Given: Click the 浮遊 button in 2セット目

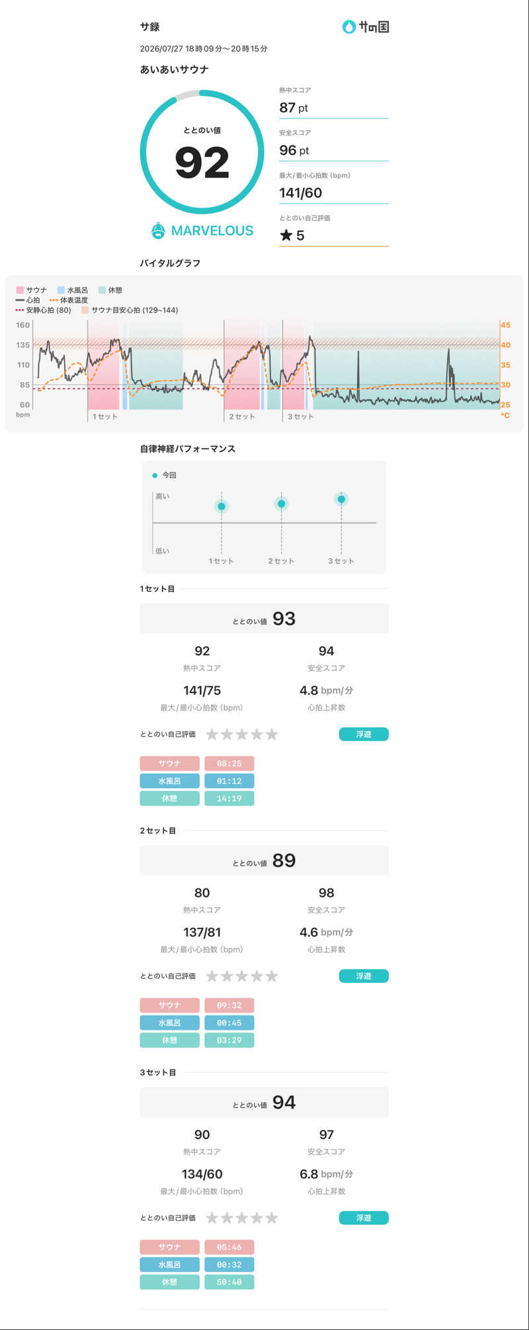Looking at the screenshot, I should (364, 976).
